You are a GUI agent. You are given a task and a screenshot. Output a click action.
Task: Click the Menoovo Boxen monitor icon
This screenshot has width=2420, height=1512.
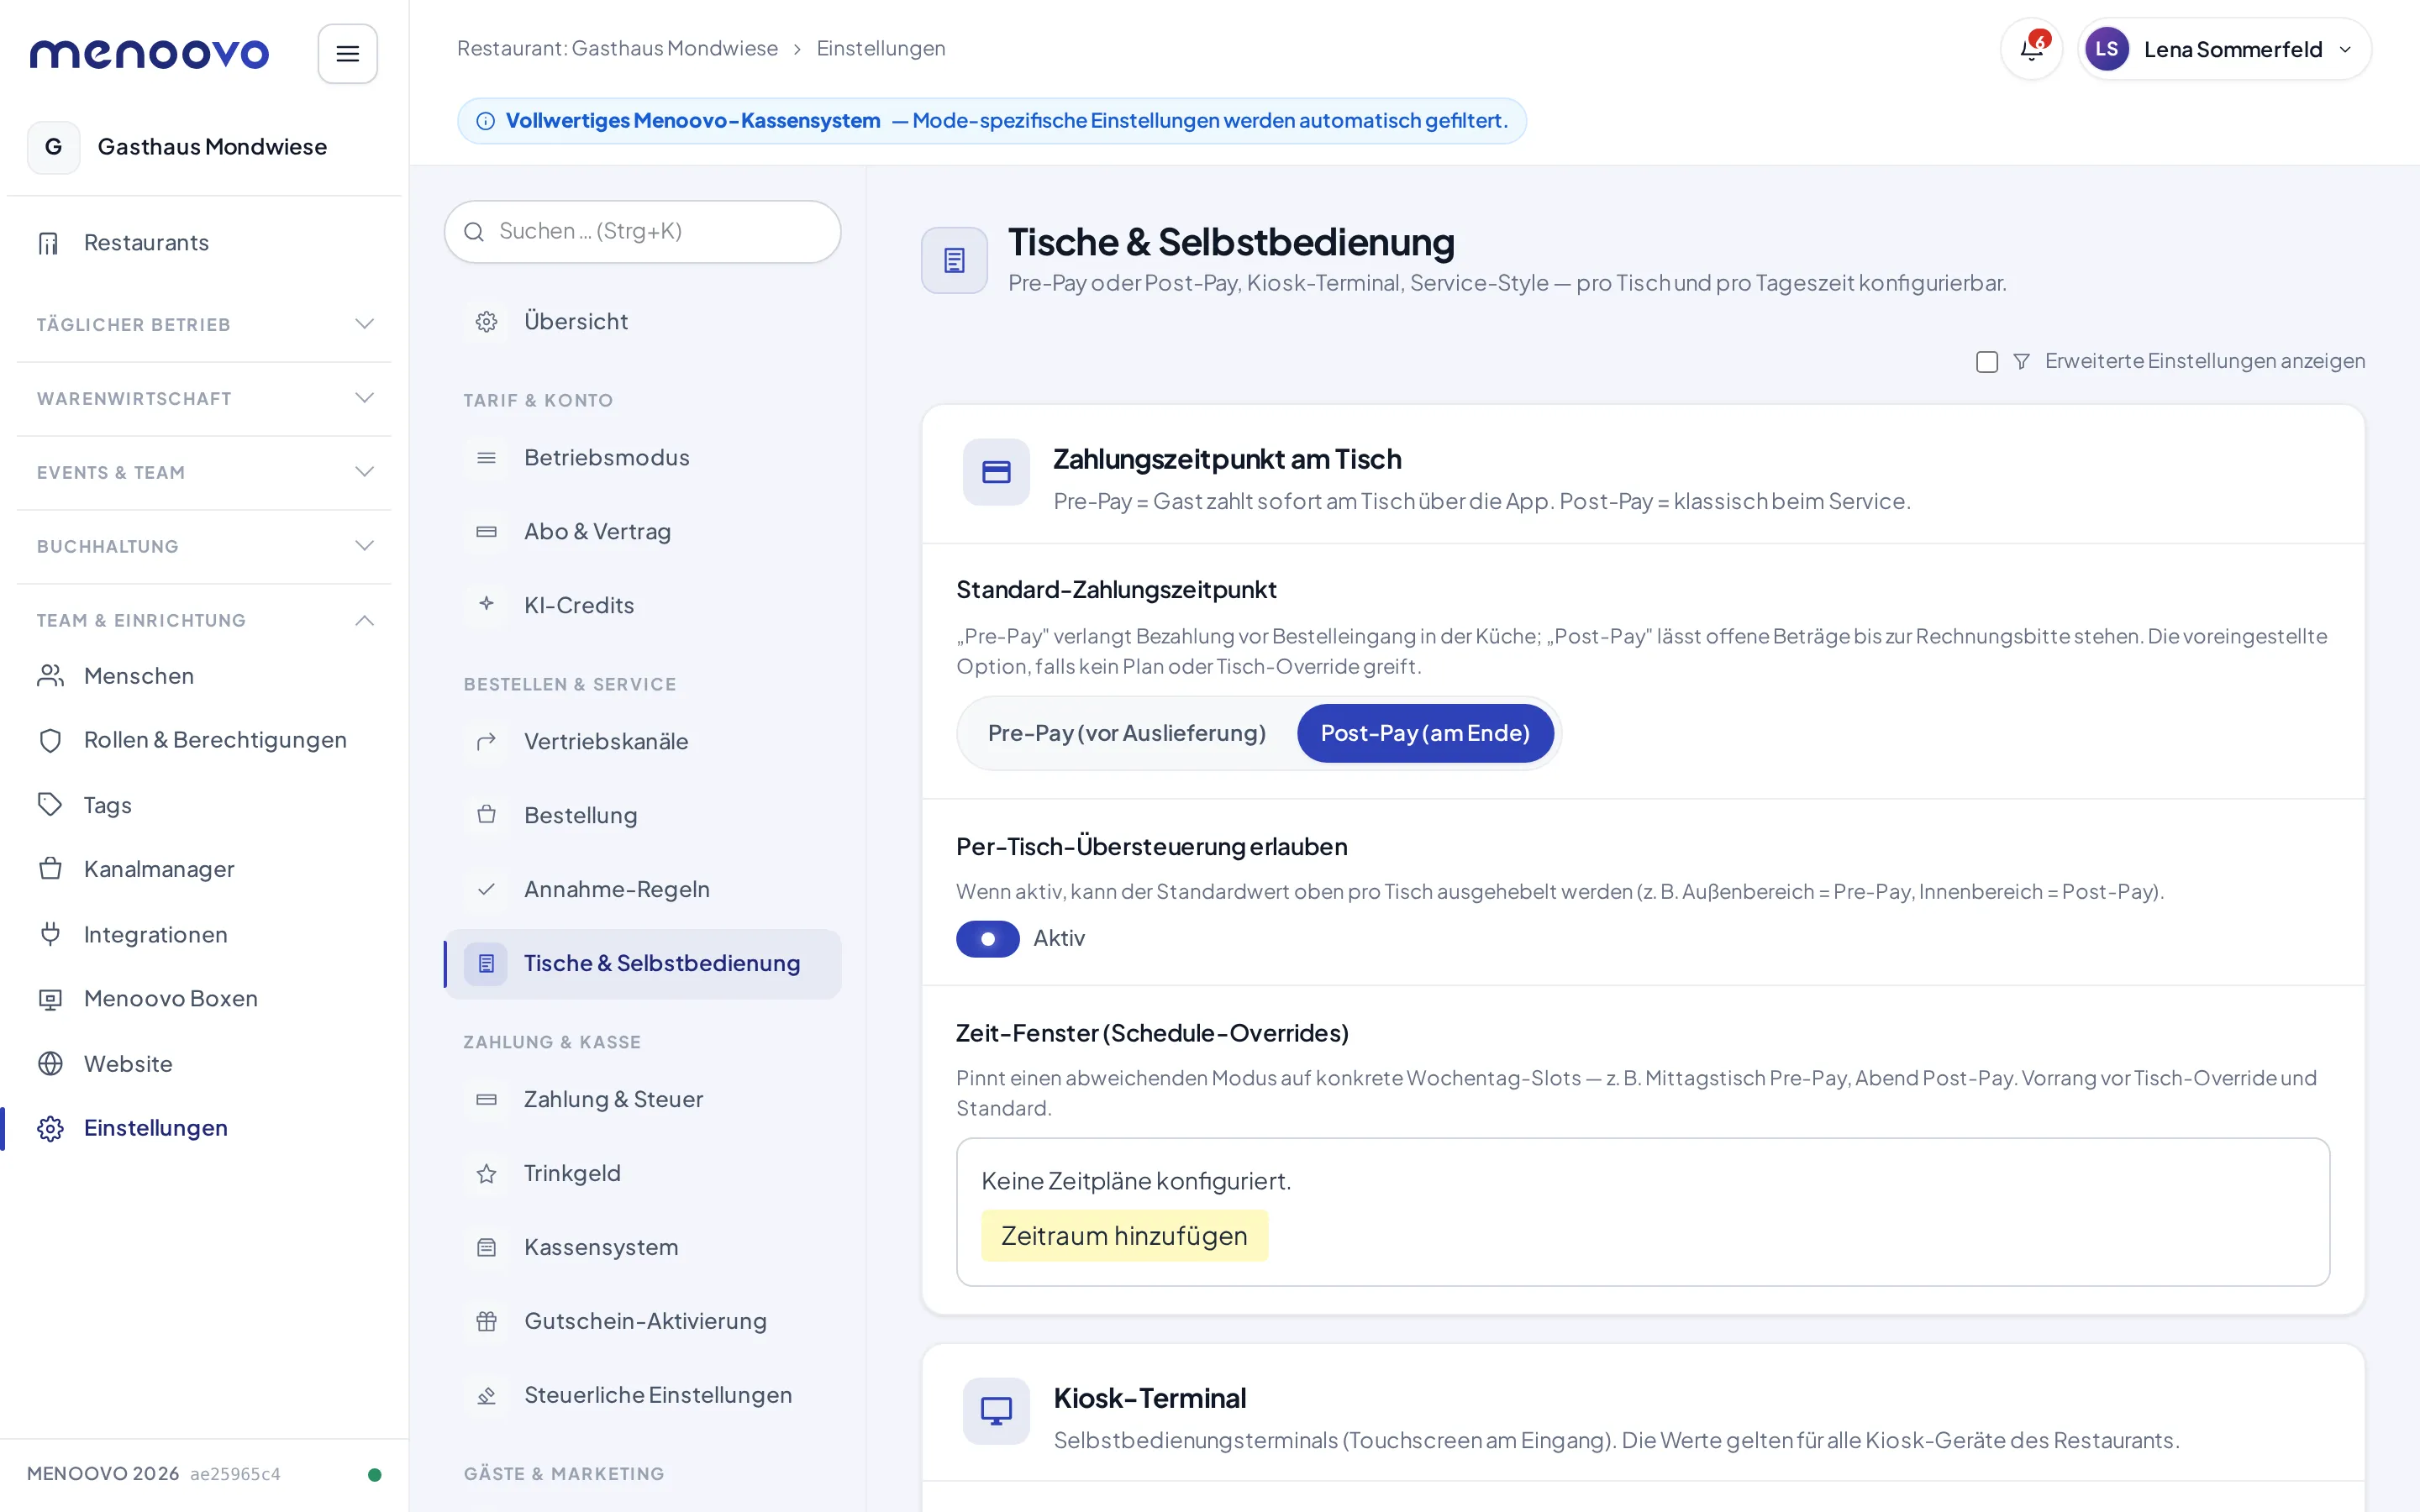[50, 999]
